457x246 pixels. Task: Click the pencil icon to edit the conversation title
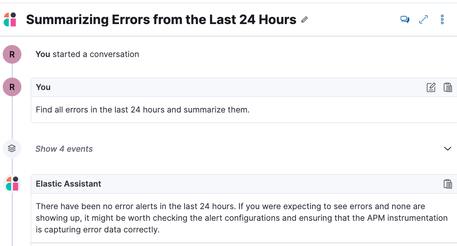click(305, 20)
